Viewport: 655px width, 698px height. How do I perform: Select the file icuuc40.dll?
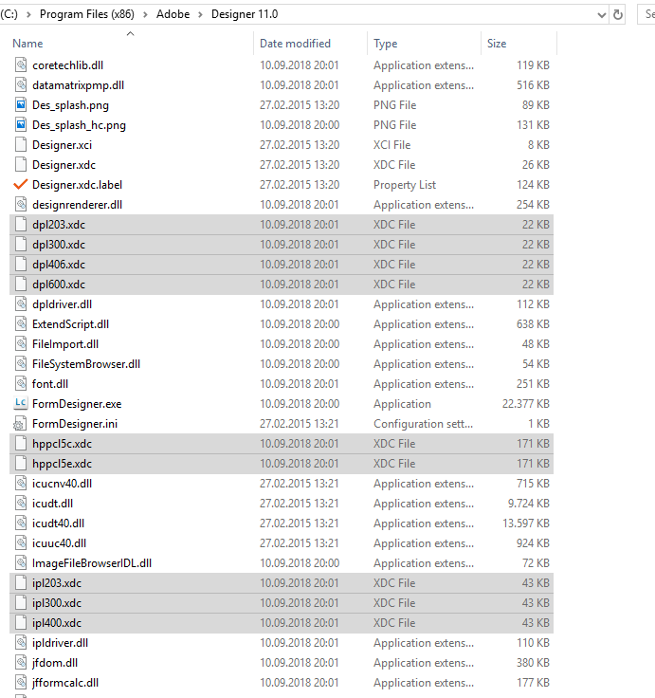point(282,543)
